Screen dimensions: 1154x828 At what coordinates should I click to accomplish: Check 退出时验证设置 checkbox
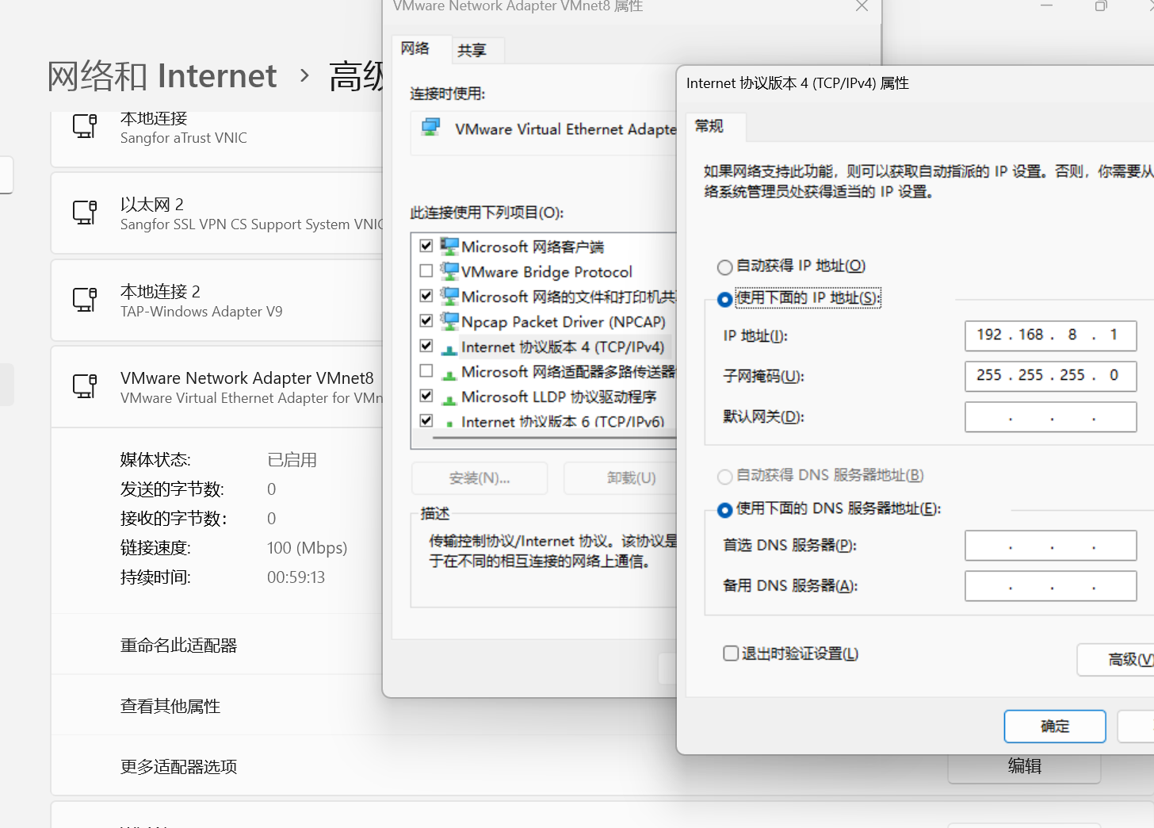click(731, 654)
